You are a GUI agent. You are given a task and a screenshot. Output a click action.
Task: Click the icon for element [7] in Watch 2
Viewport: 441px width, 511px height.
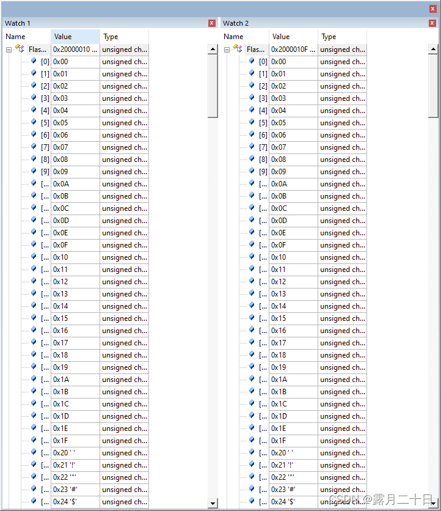coord(252,146)
